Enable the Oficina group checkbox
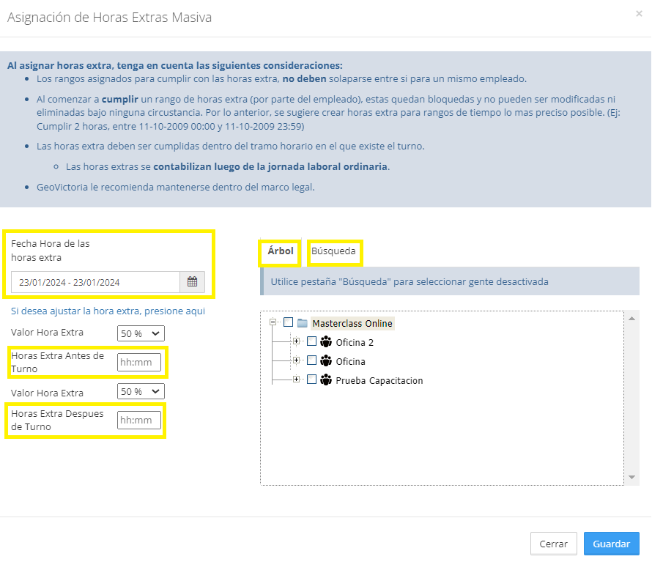652x570 pixels. [x=311, y=360]
